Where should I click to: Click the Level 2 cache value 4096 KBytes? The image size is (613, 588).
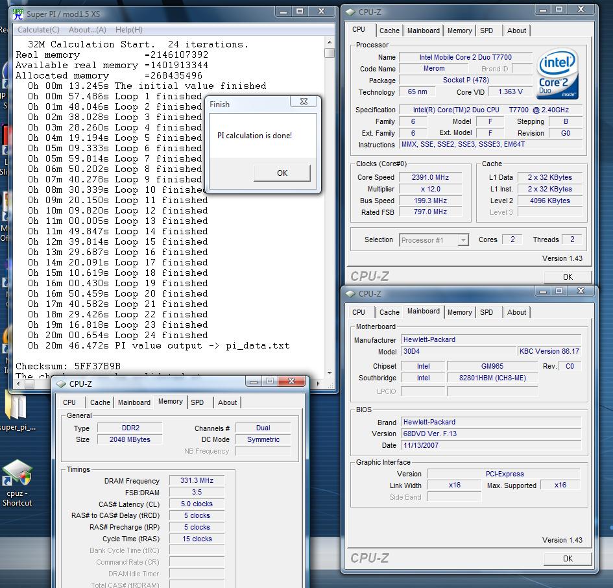[549, 201]
